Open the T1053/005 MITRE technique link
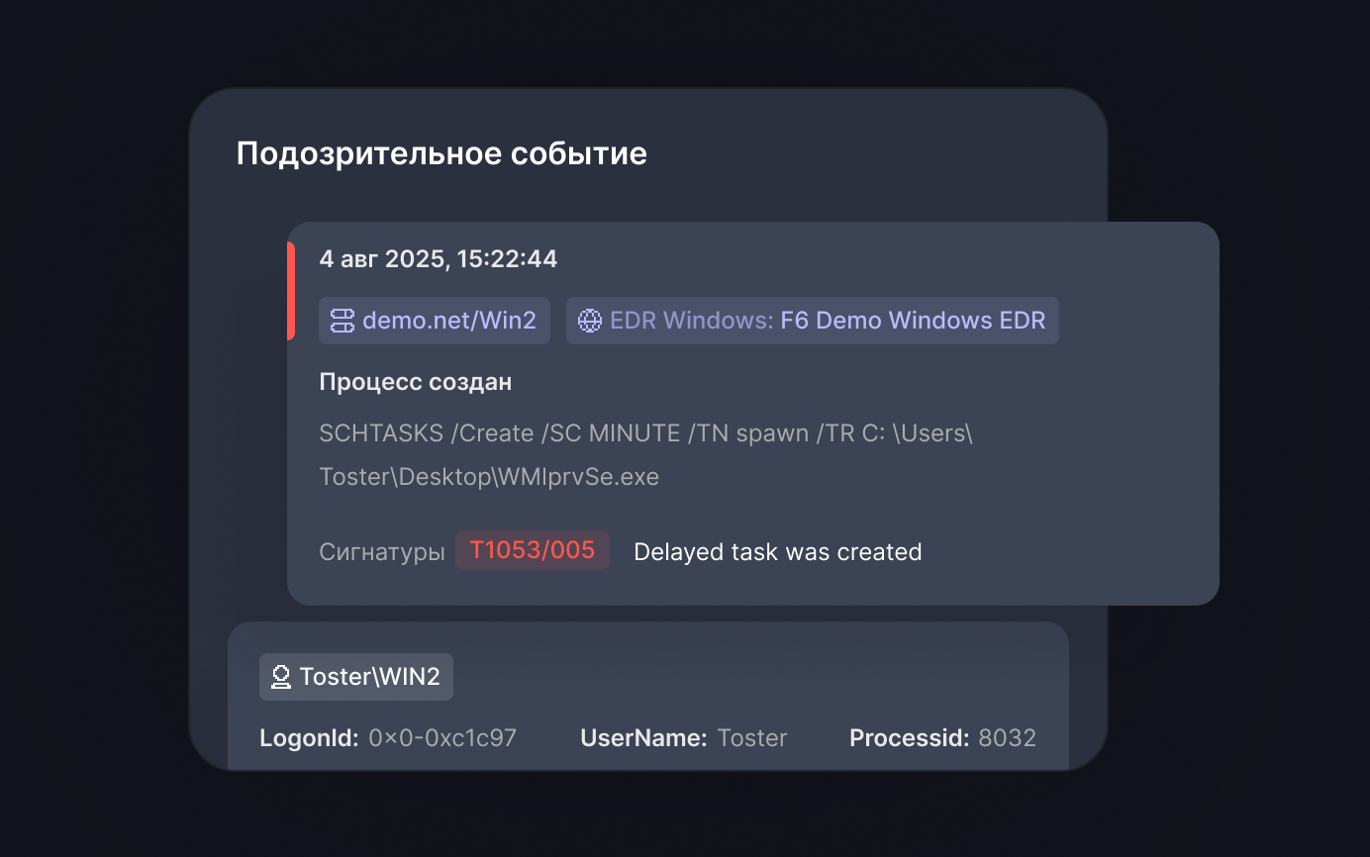The width and height of the screenshot is (1370, 857). point(532,550)
